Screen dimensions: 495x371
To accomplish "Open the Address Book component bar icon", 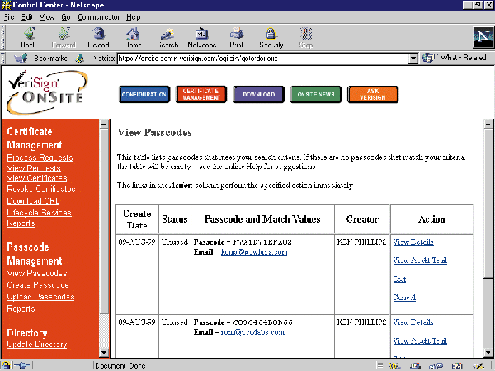I will [x=457, y=366].
